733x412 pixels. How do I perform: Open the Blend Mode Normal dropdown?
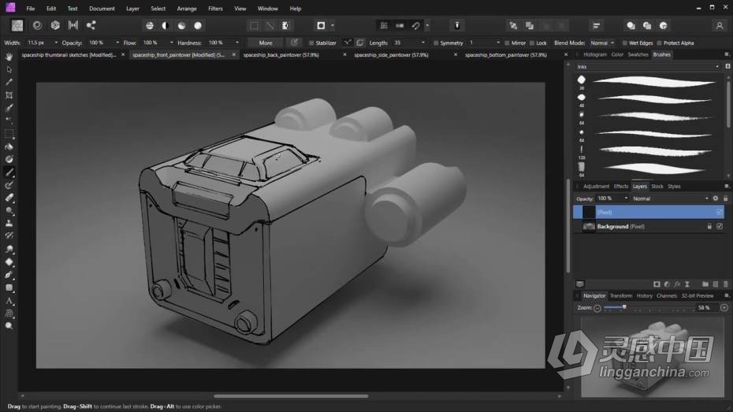pos(602,43)
